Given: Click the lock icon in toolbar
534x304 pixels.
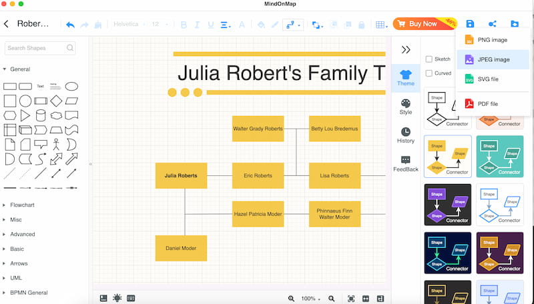Looking at the screenshot, I should coord(361,25).
